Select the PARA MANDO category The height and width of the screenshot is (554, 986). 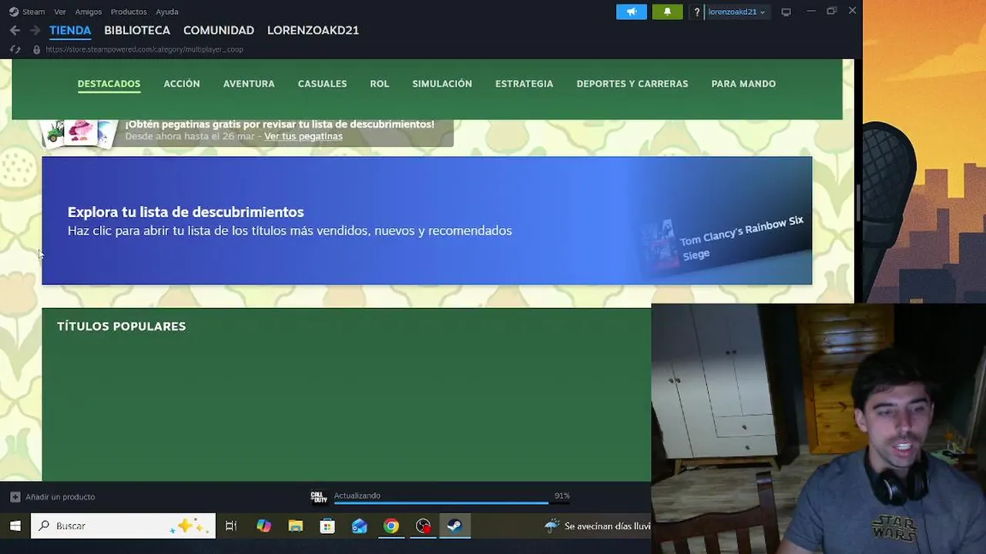point(743,84)
